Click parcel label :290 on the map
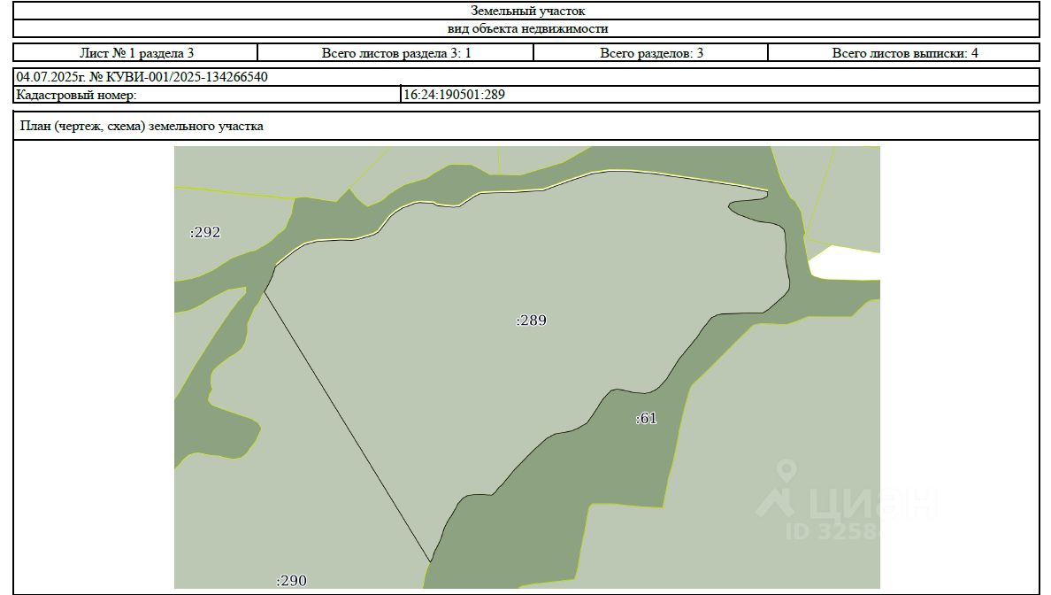 292,581
